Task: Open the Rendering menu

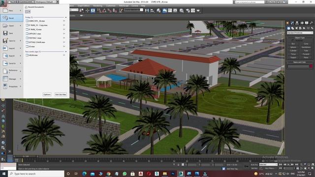Action: click(x=97, y=6)
